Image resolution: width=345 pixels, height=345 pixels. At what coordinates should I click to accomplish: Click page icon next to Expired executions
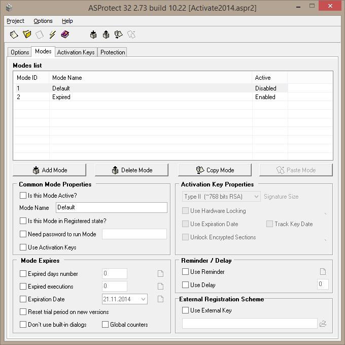(x=161, y=287)
